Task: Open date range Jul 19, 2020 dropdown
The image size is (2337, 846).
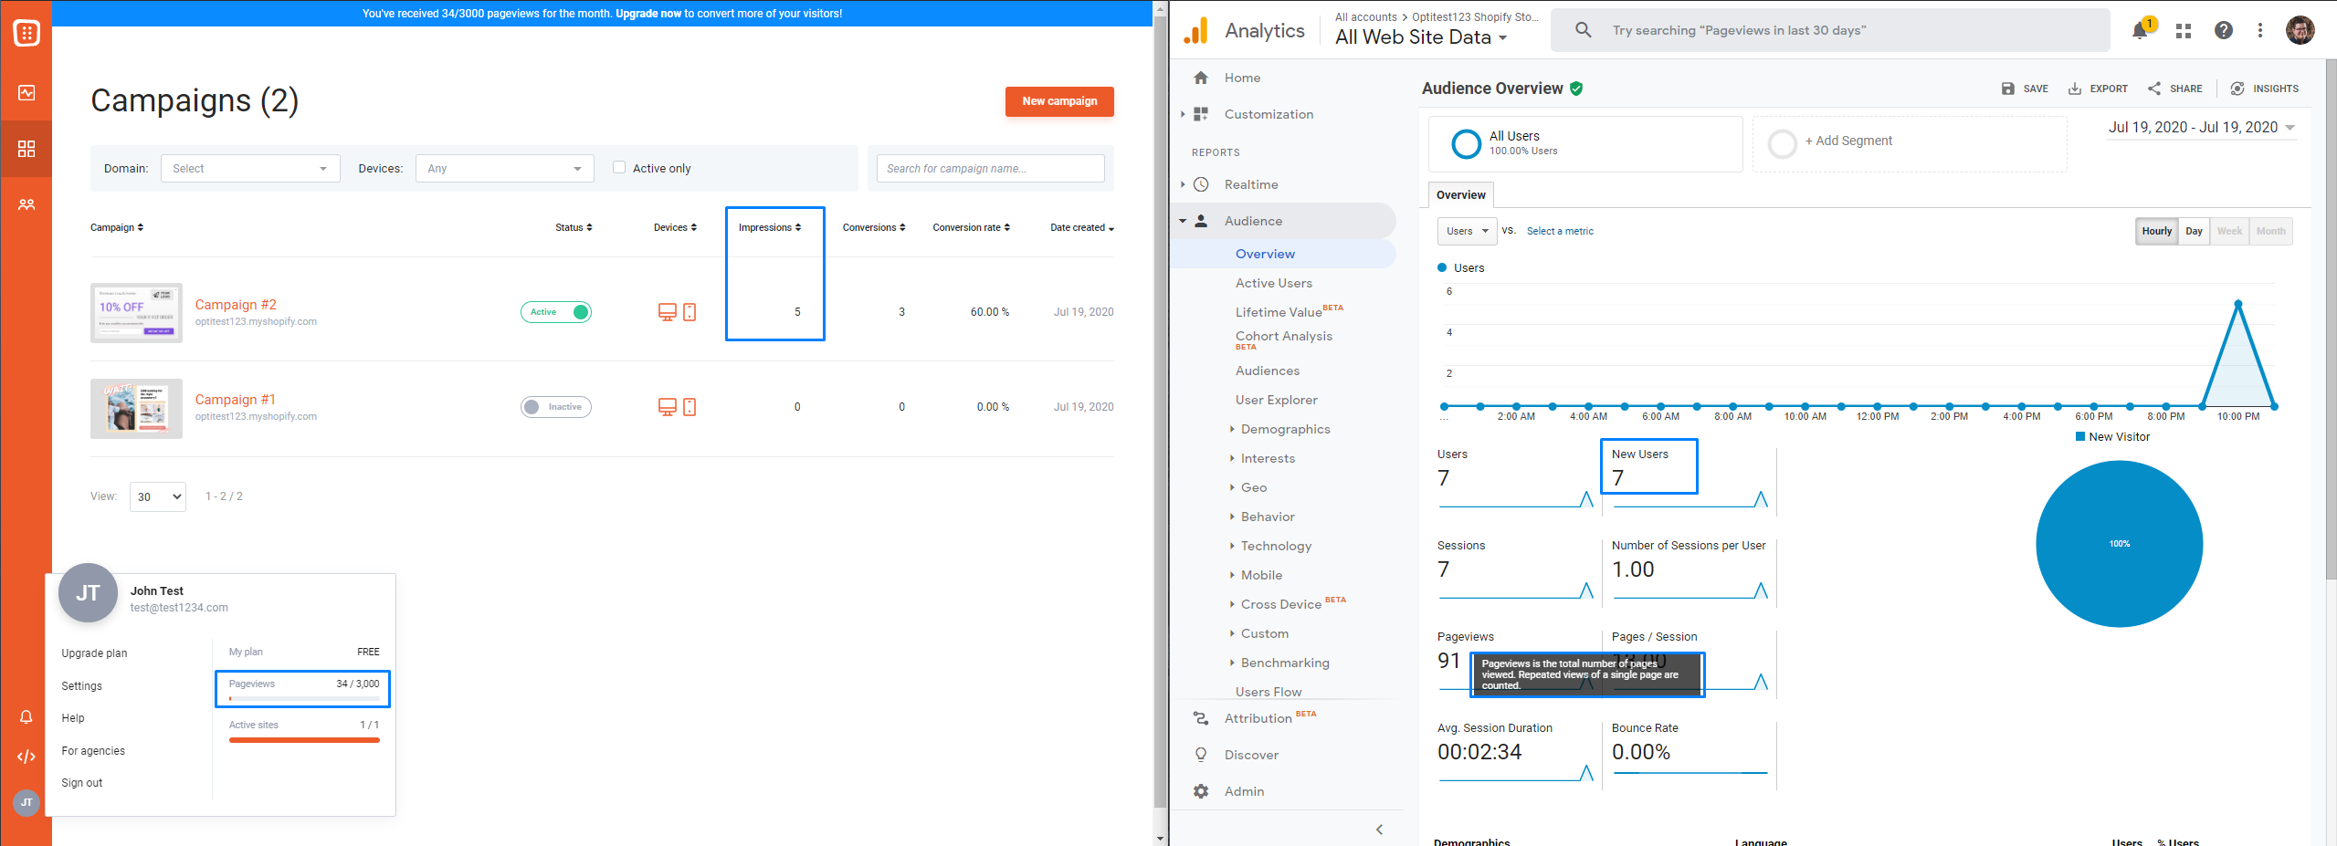Action: [2202, 127]
